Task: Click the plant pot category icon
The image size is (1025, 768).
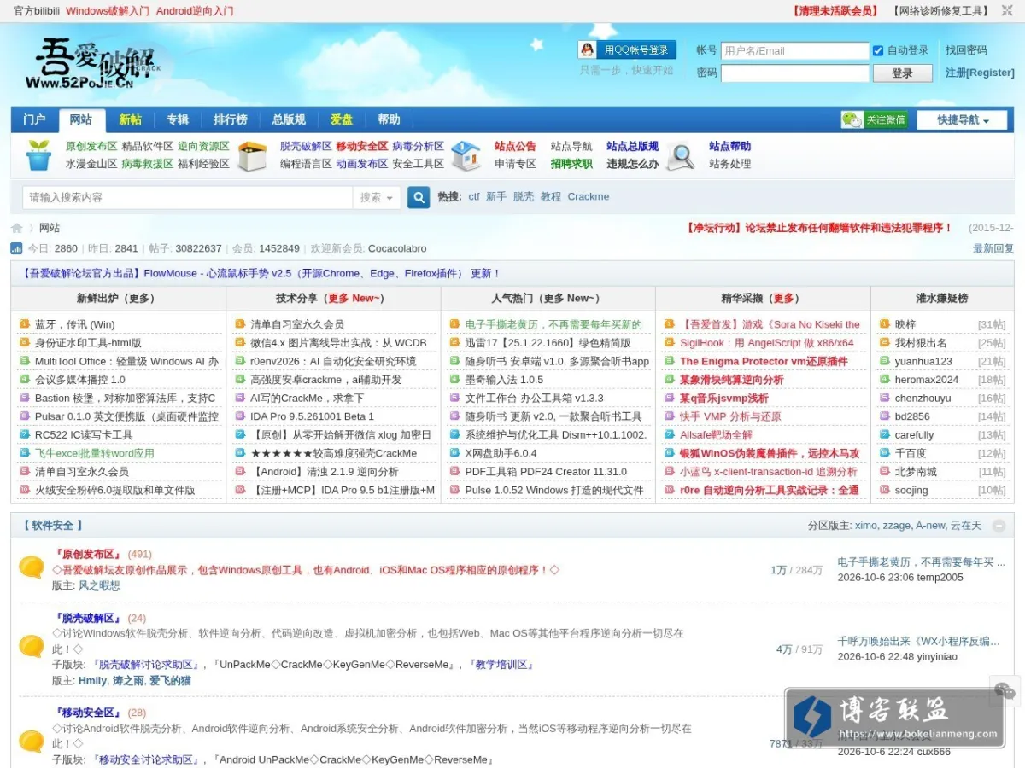Action: [38, 155]
